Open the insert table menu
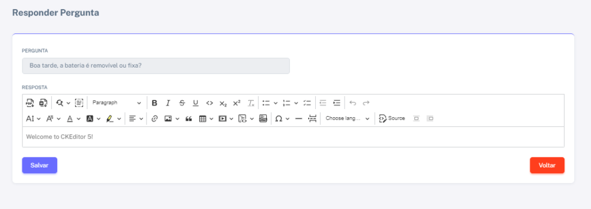Screen dimensions: 591x209 [206, 118]
